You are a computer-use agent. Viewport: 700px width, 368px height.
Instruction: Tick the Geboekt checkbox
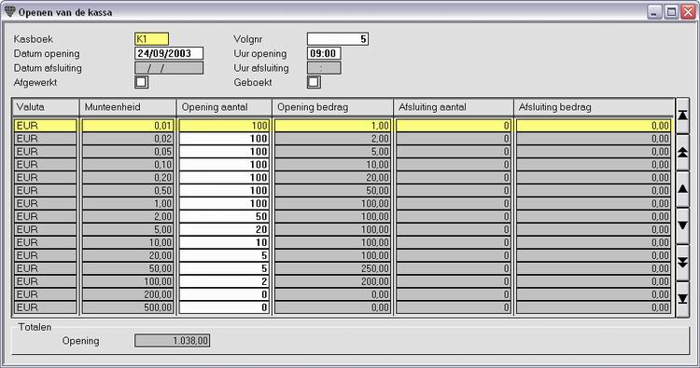(314, 82)
